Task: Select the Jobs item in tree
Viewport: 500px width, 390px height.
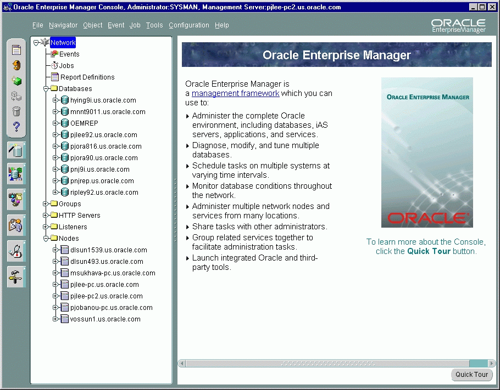Action: pos(66,66)
